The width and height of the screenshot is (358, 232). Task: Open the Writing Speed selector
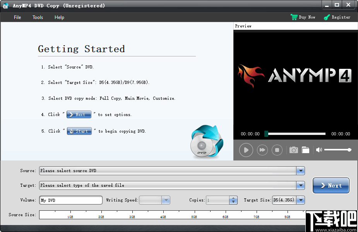click(x=166, y=200)
